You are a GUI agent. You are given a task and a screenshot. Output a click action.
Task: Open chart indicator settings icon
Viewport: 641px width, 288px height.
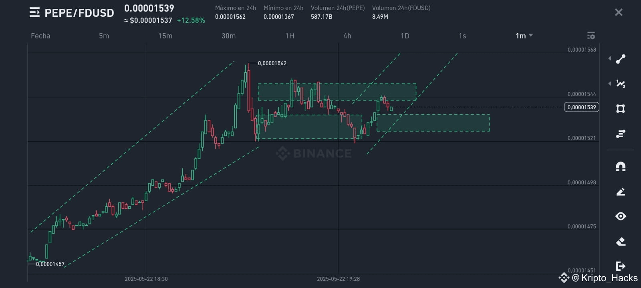click(591, 36)
